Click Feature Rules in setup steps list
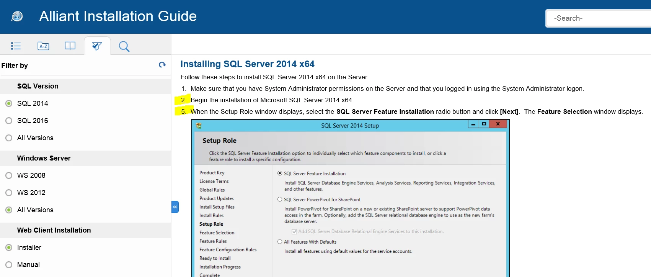 pyautogui.click(x=213, y=241)
